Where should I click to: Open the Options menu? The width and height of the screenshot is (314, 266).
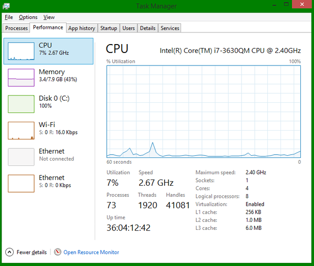pos(28,17)
